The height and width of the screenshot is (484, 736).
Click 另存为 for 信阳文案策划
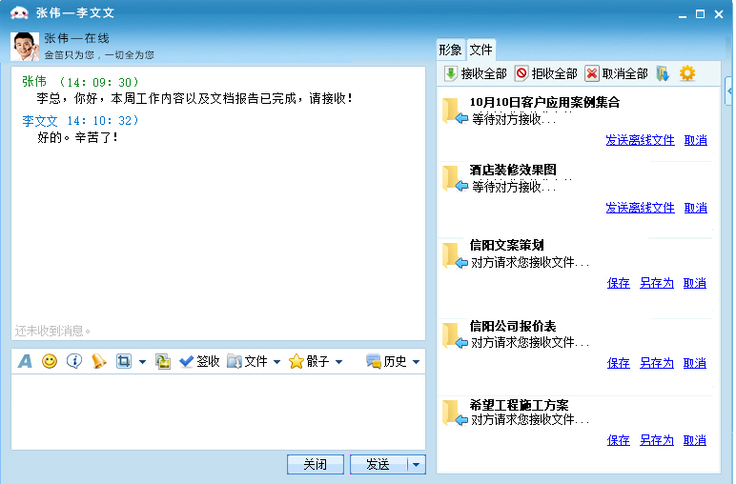coord(657,283)
